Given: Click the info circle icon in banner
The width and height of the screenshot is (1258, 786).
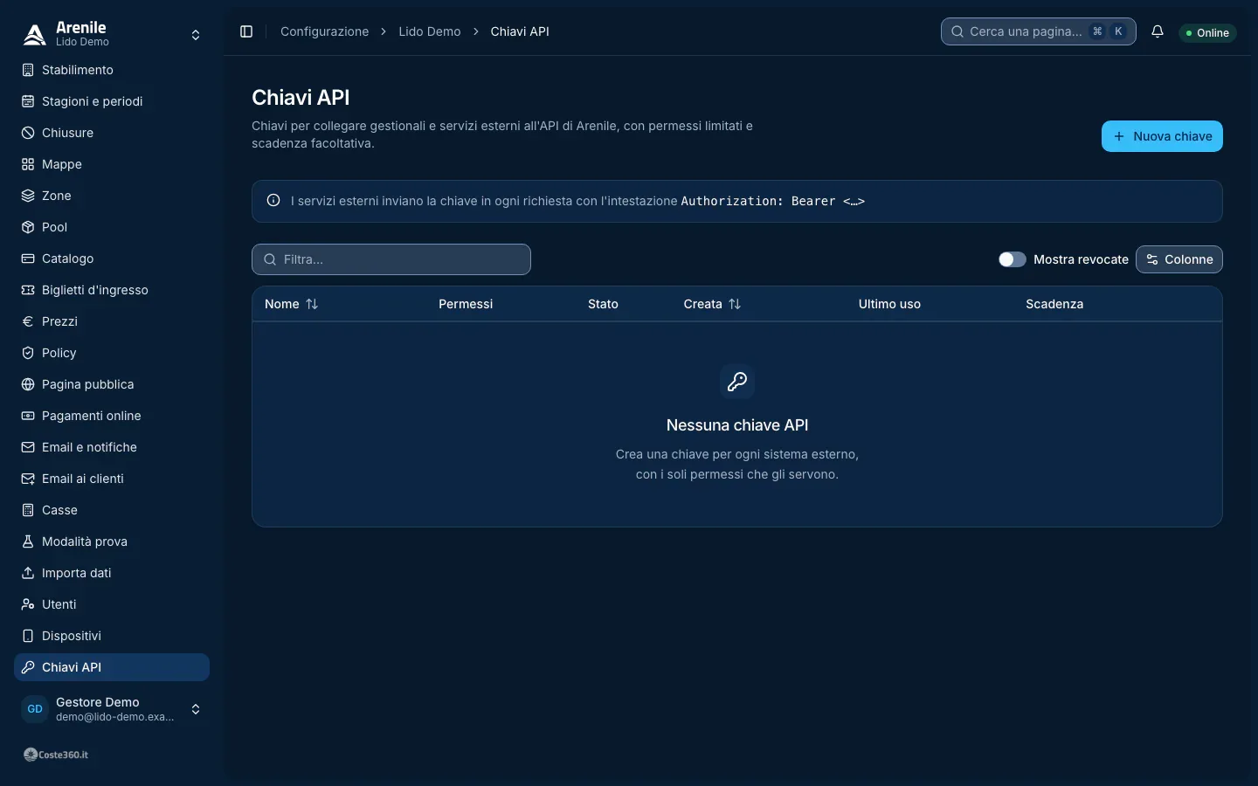Looking at the screenshot, I should [x=273, y=201].
